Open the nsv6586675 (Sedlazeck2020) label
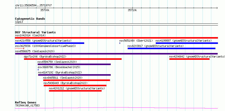This screenshot has height=111, width=225. (35, 51)
